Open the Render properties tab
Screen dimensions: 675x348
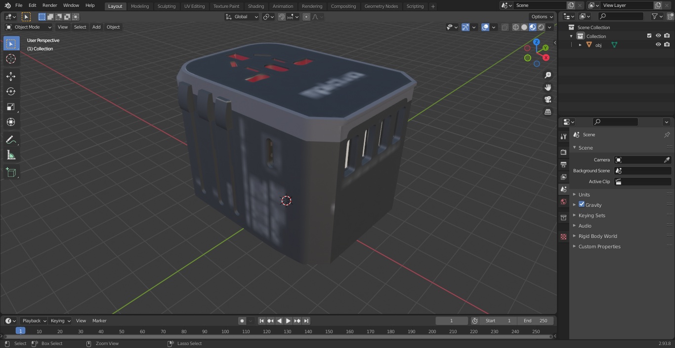(x=563, y=152)
